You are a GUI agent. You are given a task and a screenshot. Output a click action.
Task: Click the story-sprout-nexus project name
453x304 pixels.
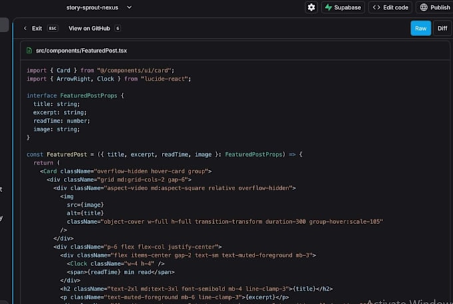pos(92,7)
